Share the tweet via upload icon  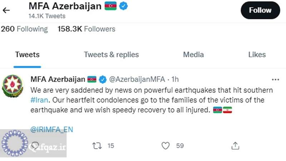pyautogui.click(x=235, y=146)
